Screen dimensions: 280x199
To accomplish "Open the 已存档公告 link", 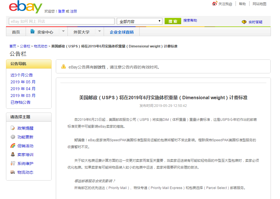I will click(x=21, y=102).
